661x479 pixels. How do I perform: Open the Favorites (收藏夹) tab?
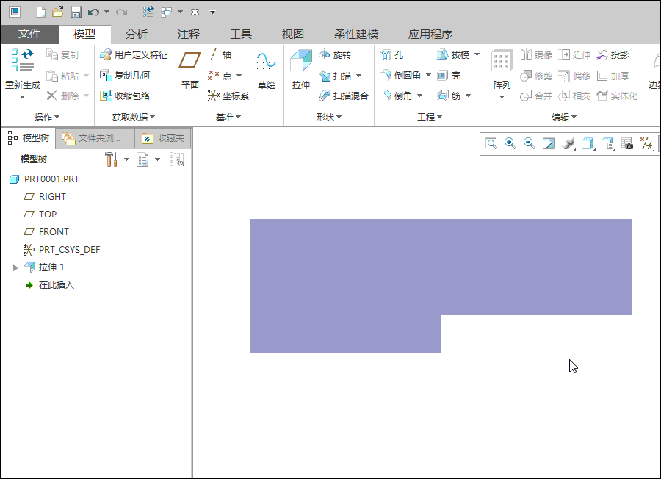point(163,138)
